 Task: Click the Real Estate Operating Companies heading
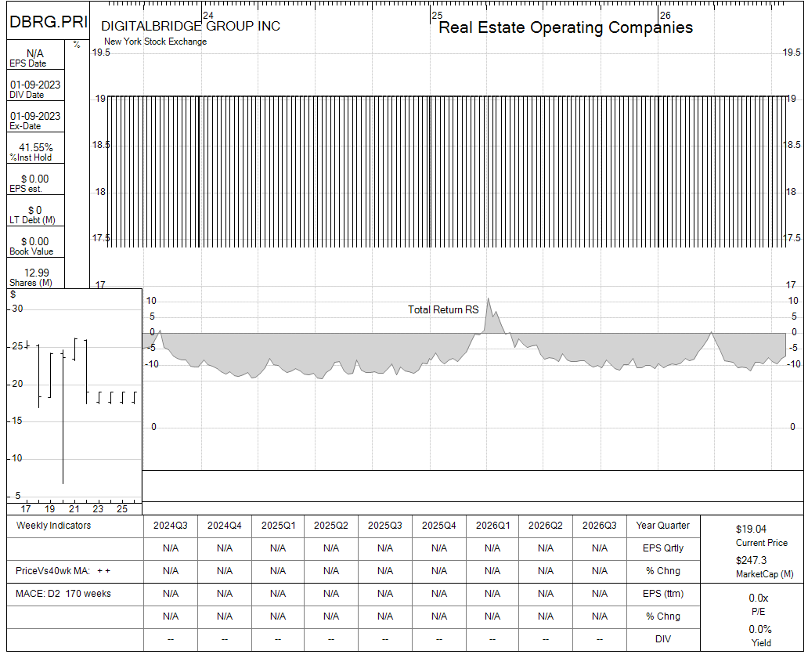coord(565,27)
